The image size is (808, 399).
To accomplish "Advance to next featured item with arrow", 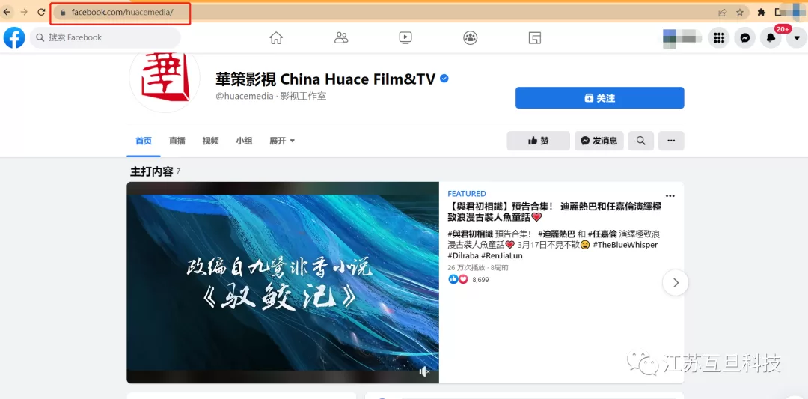I will [676, 282].
